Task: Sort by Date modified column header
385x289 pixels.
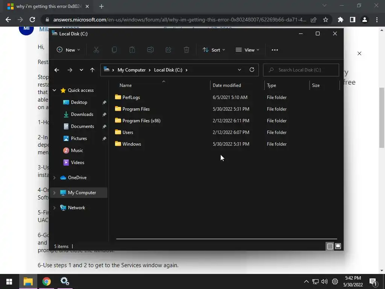Action: (x=237, y=85)
